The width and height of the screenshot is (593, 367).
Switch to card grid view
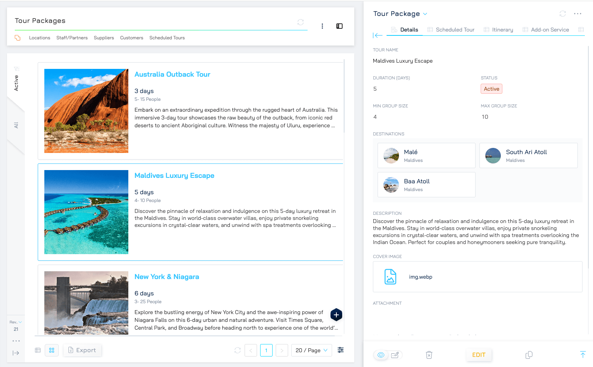coord(52,350)
